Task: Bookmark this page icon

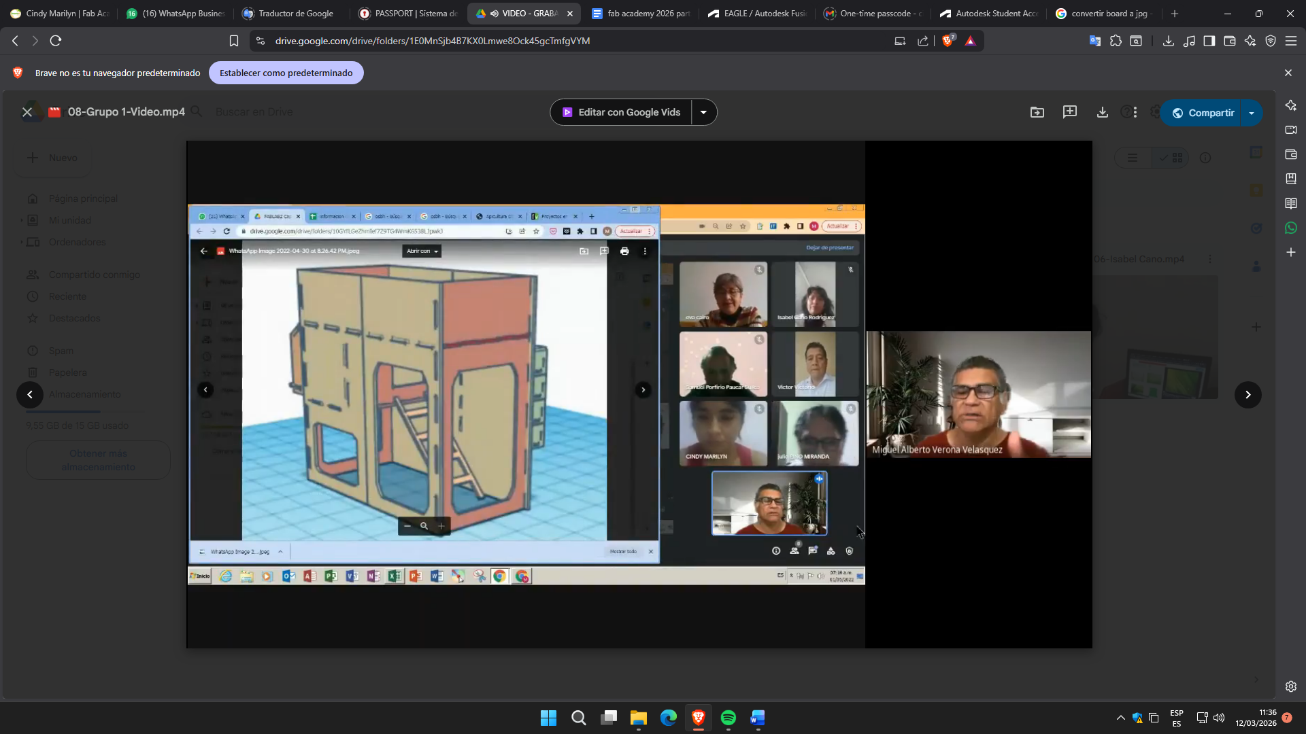Action: tap(234, 41)
